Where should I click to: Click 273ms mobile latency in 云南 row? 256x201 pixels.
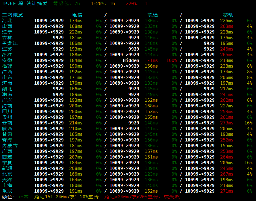point(227,123)
